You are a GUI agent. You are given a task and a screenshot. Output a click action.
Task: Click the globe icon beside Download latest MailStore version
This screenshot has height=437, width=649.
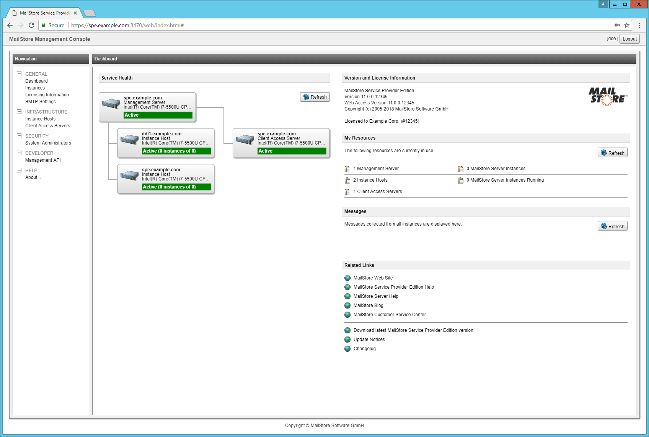347,330
